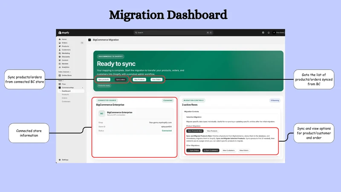Click the BigCommerce Migration page title
Screen dimensions: 341x192
pos(106,40)
